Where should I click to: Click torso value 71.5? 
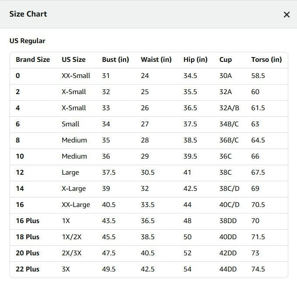258,237
